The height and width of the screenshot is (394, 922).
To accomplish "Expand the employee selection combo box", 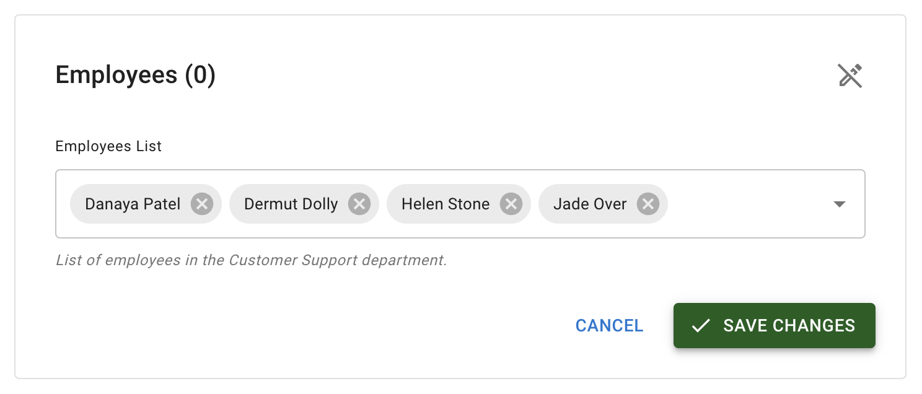I will pos(840,203).
